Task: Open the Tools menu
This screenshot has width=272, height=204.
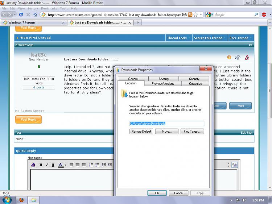Action: point(64,8)
